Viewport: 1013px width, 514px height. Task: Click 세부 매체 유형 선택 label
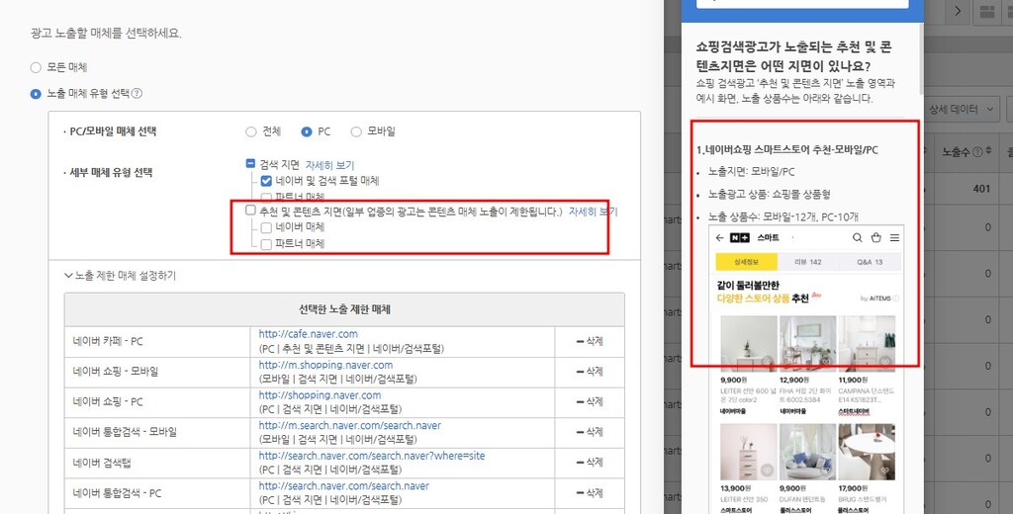111,172
